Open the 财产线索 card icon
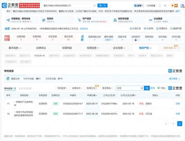185x141 pixels. coord(79,20)
